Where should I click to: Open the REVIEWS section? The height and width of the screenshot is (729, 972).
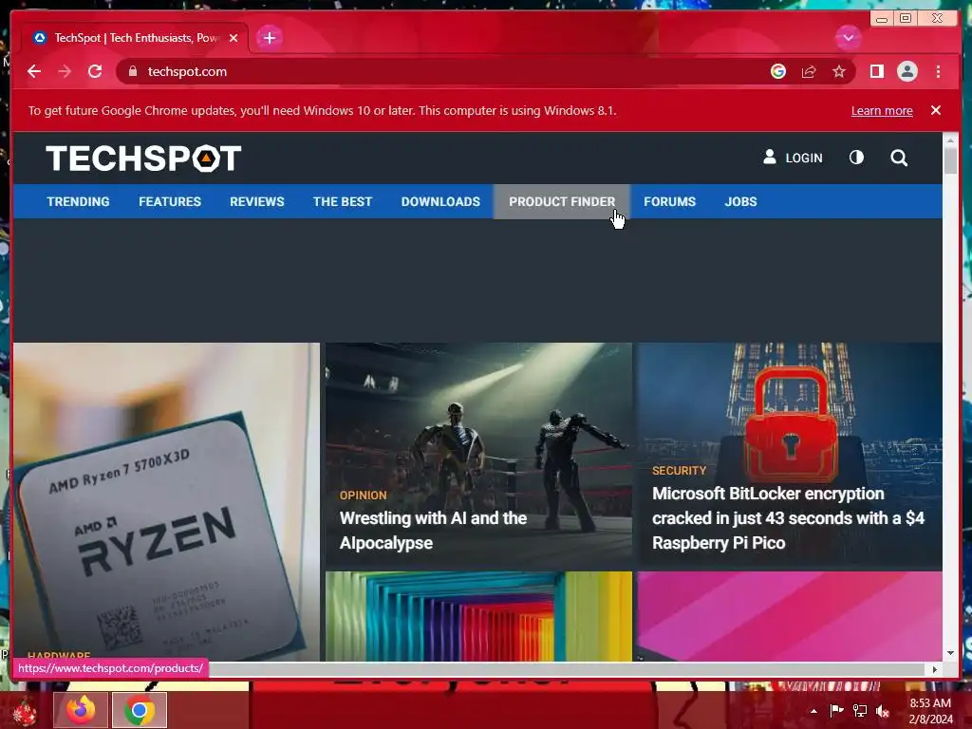pyautogui.click(x=256, y=201)
